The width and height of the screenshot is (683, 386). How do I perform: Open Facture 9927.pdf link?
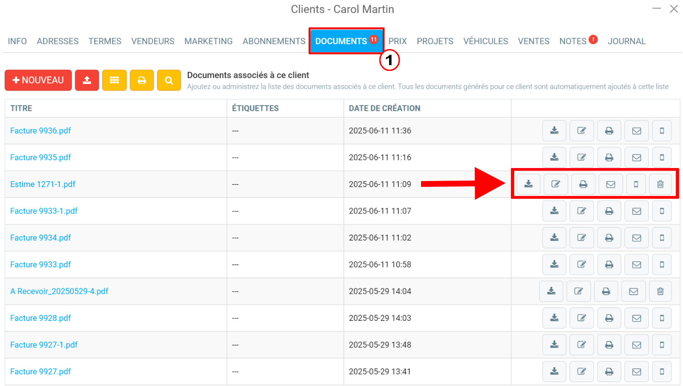coord(41,372)
